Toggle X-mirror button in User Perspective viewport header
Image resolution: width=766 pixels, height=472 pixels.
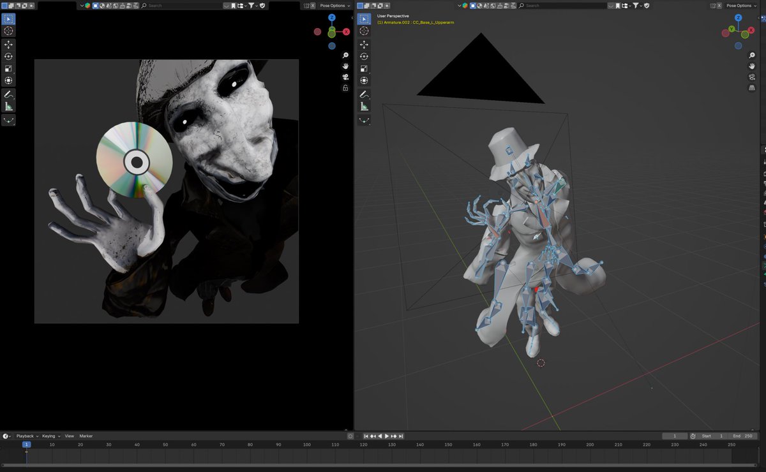click(719, 5)
